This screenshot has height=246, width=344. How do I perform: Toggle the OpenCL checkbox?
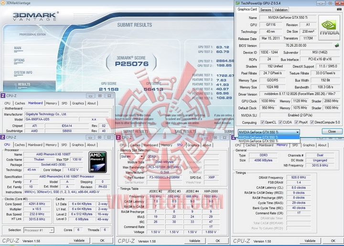click(262, 122)
